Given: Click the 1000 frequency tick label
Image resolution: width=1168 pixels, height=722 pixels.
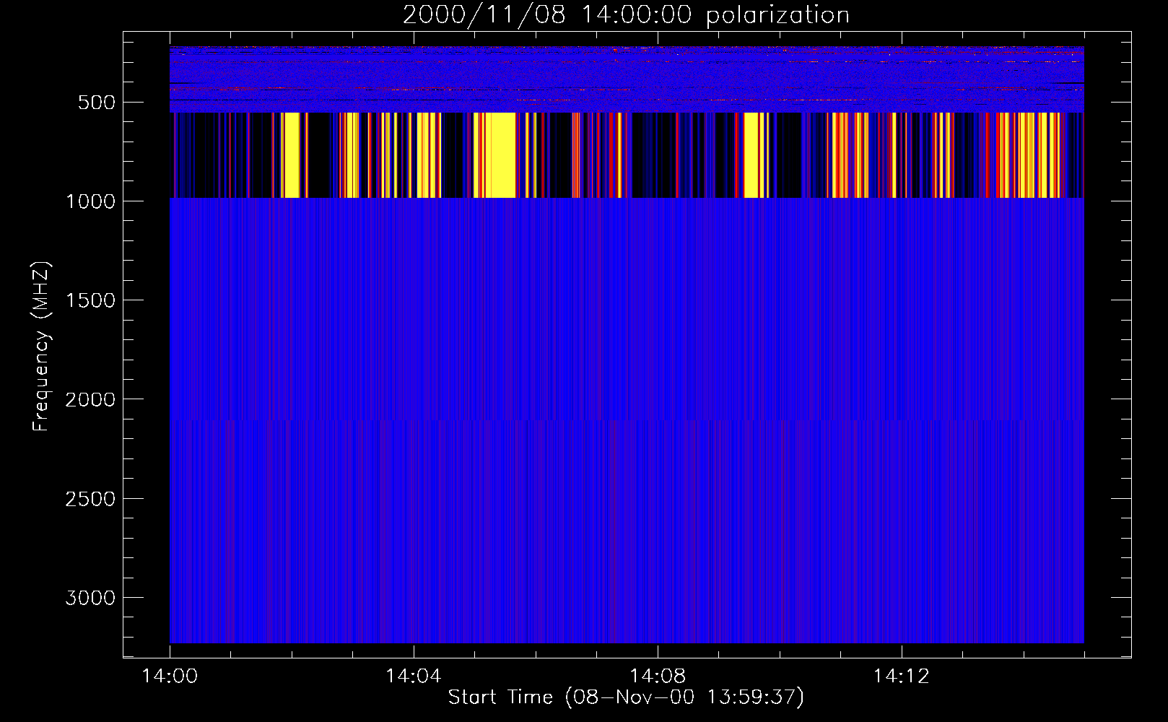Looking at the screenshot, I should coord(90,201).
